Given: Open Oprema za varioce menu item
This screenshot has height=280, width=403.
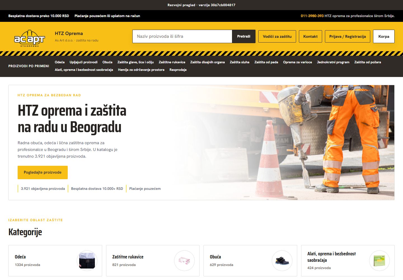Looking at the screenshot, I should tap(297, 62).
